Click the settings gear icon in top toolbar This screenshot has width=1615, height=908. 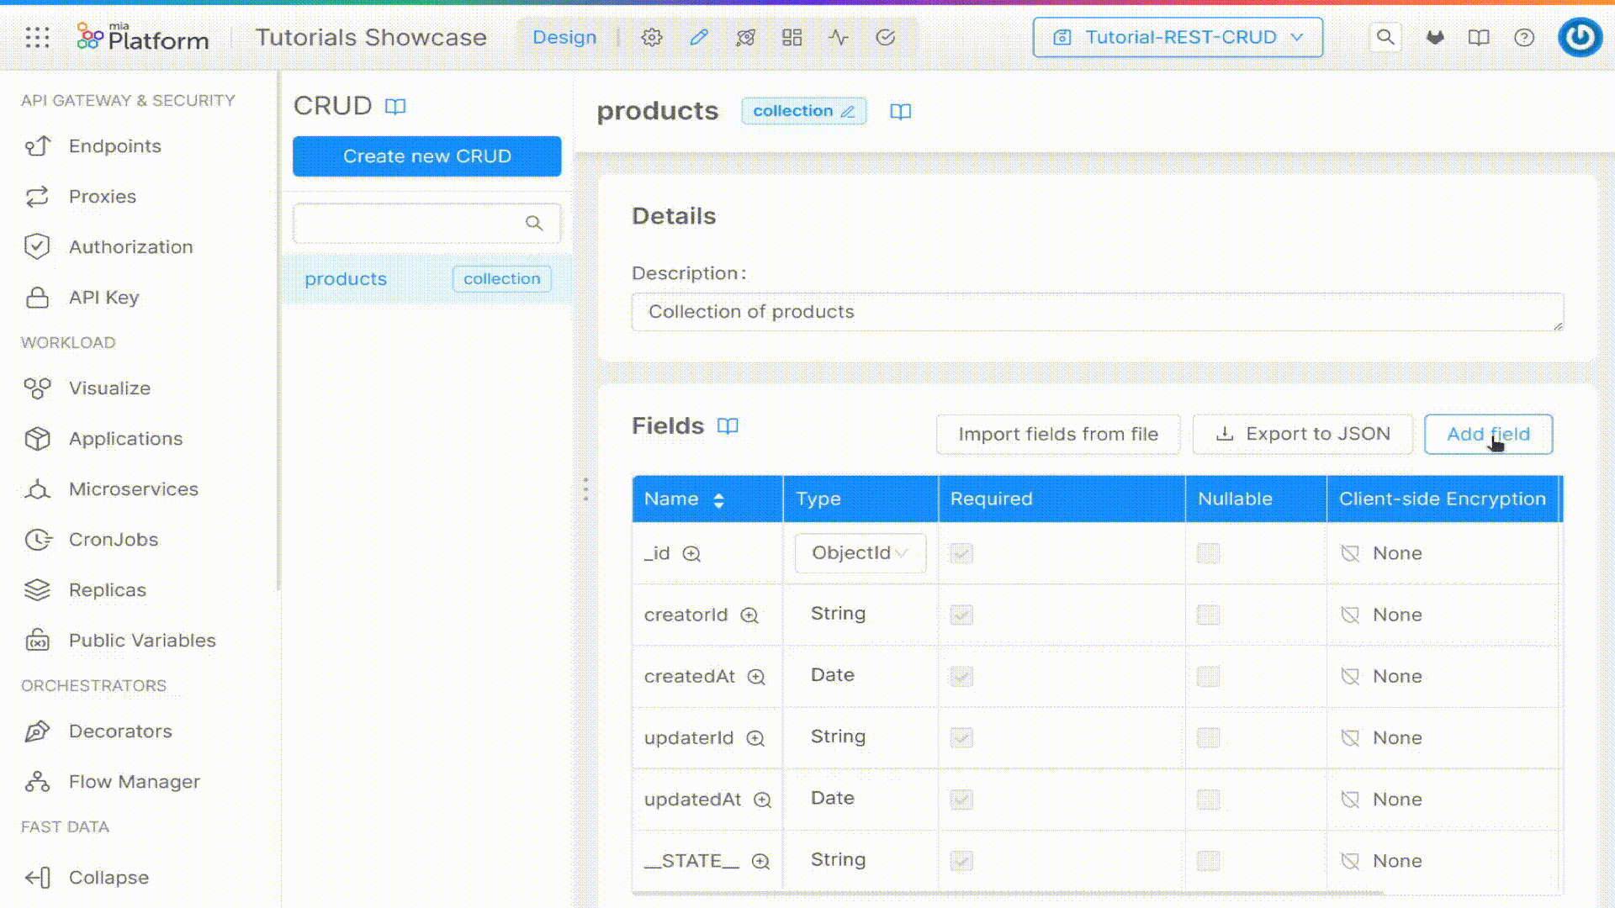652,37
